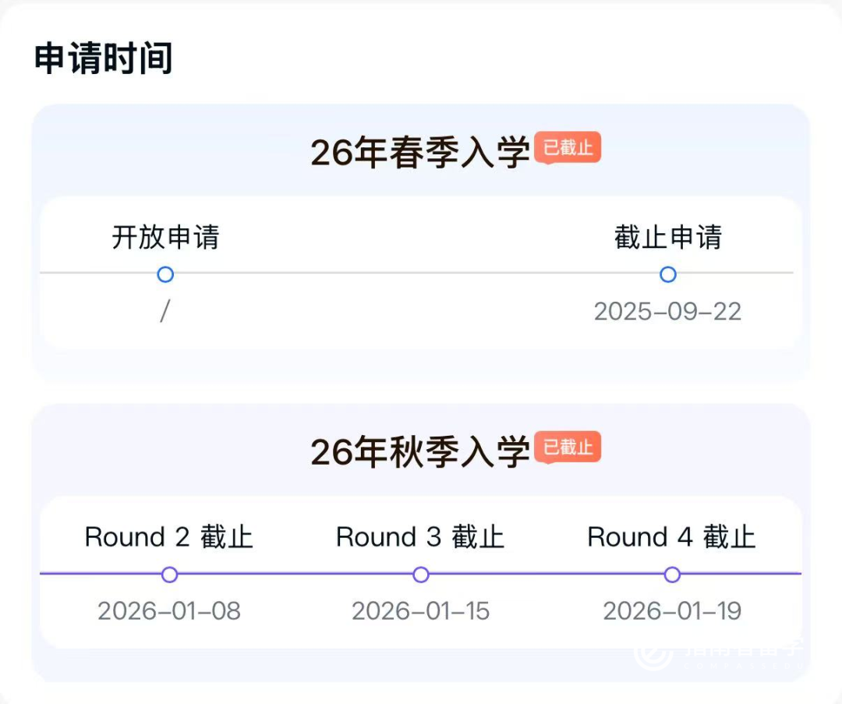
Task: Select the 开放申请 label
Action: point(165,238)
